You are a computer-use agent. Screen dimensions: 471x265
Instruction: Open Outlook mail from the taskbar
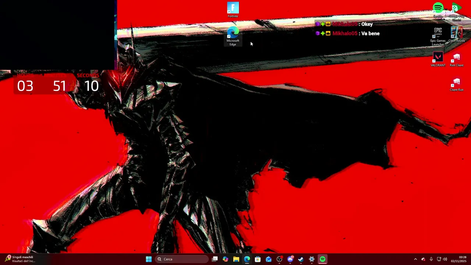click(269, 259)
